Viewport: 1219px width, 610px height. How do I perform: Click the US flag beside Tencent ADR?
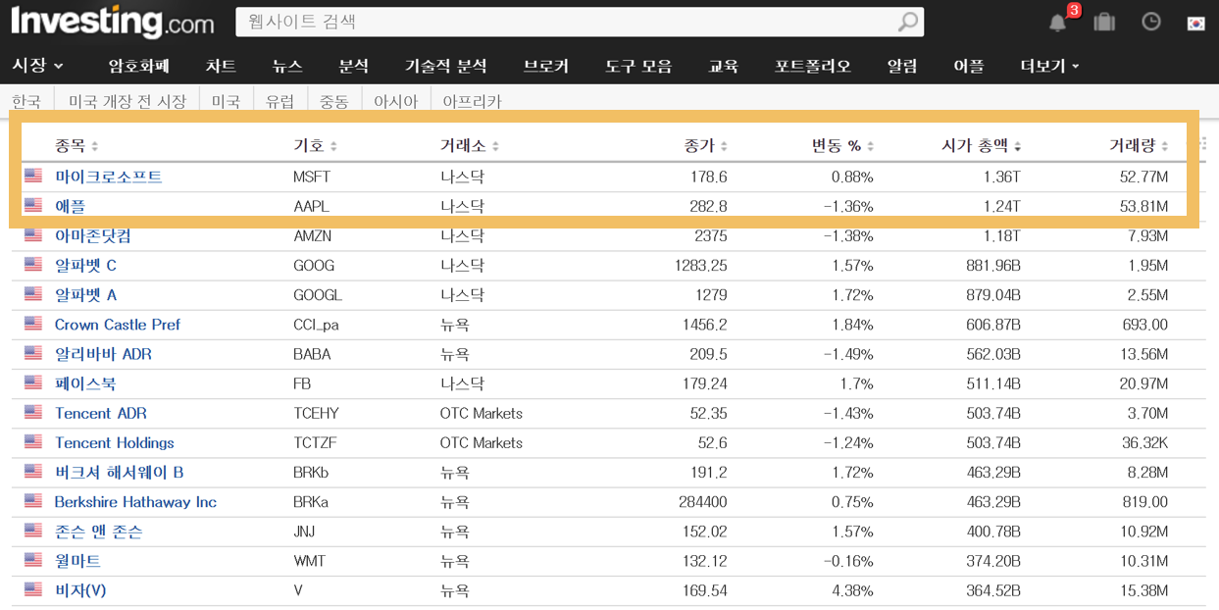tap(33, 413)
